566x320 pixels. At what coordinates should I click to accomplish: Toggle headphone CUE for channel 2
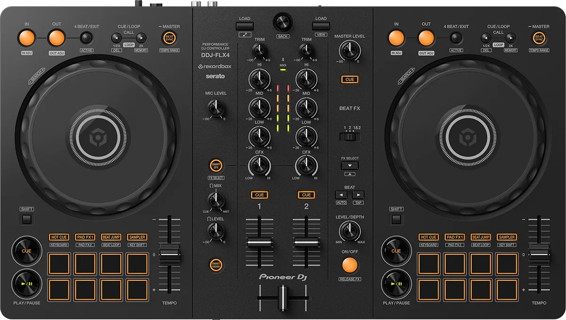[x=306, y=195]
